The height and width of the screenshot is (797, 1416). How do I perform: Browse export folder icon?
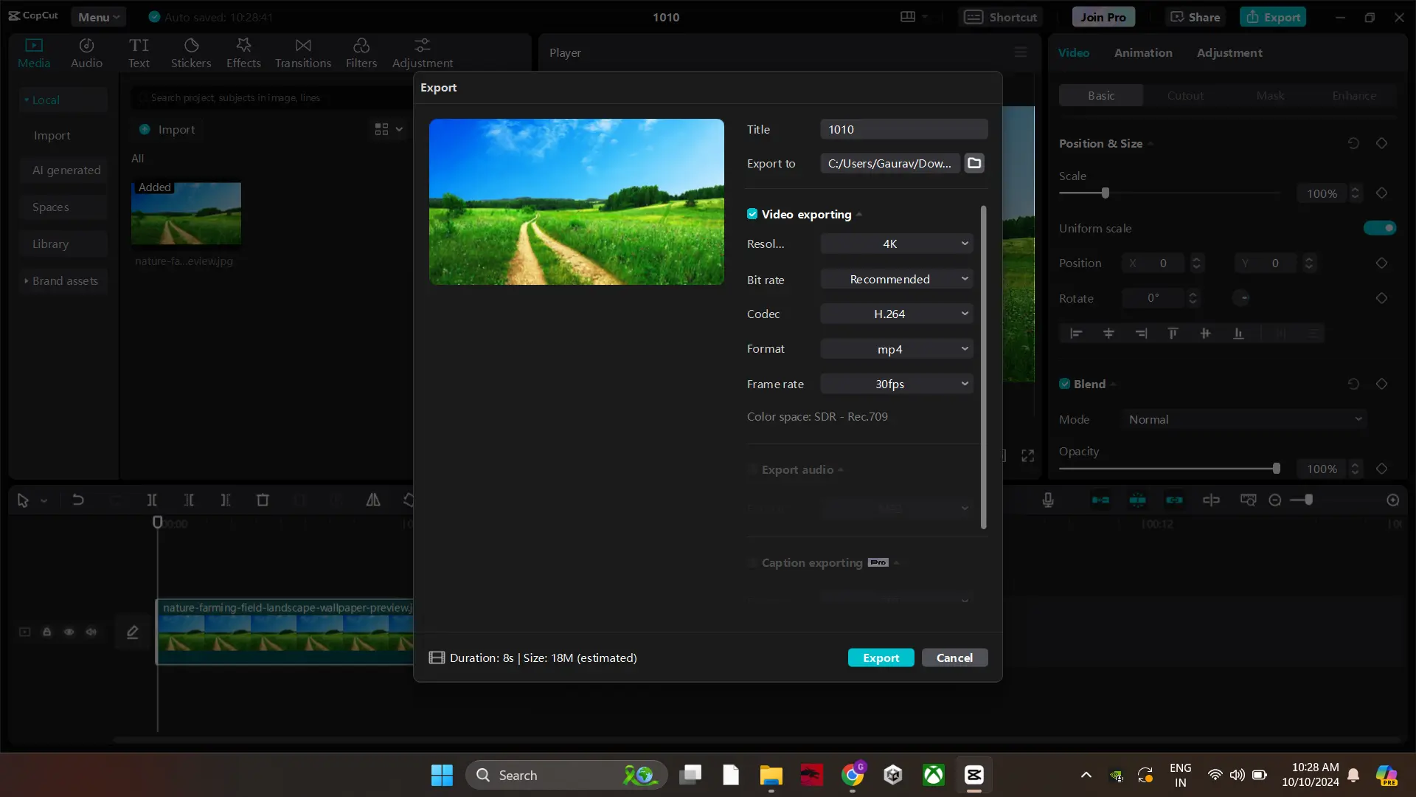pos(974,163)
